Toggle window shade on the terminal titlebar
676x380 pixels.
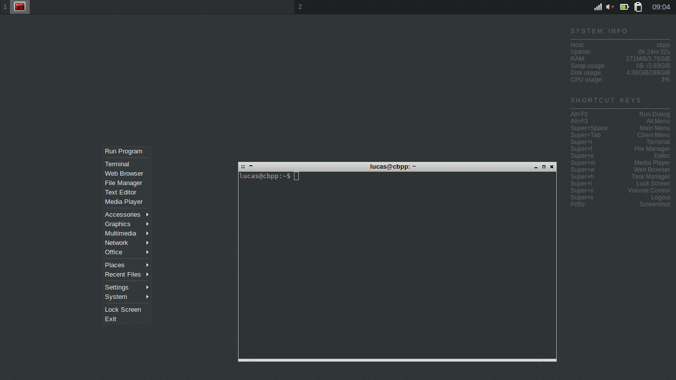[x=251, y=166]
